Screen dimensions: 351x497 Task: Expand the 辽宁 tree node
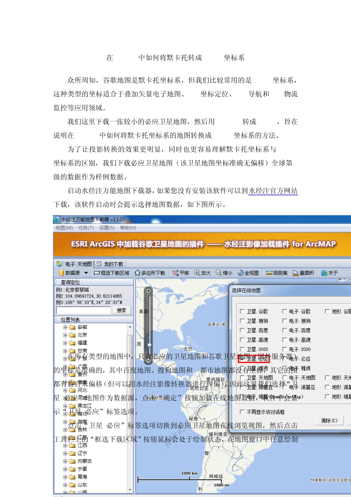click(x=65, y=453)
